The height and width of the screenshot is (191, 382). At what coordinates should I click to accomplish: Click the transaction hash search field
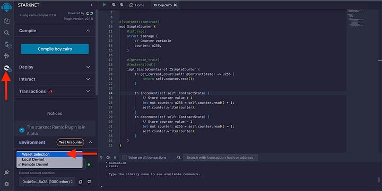click(221, 158)
